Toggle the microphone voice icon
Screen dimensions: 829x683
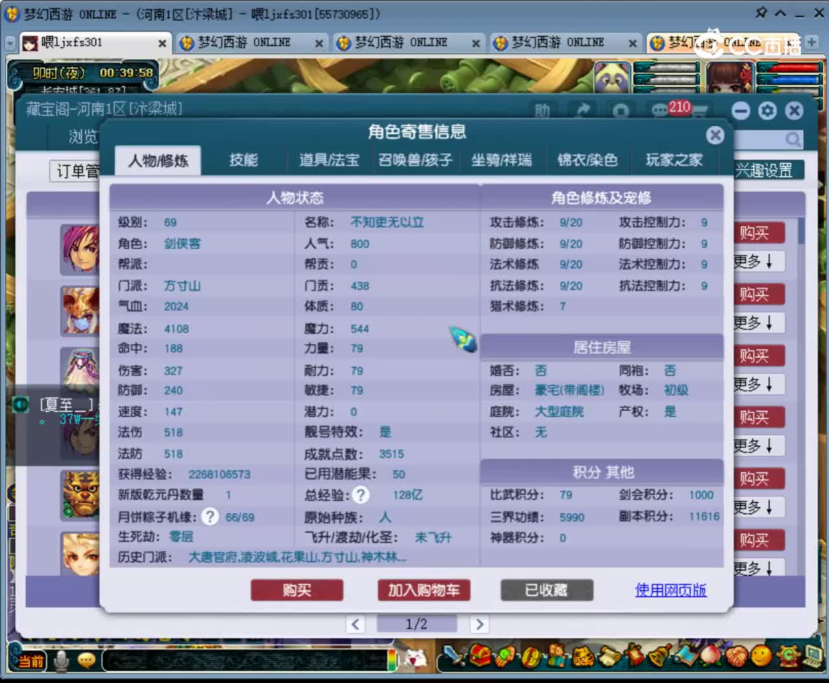click(62, 660)
